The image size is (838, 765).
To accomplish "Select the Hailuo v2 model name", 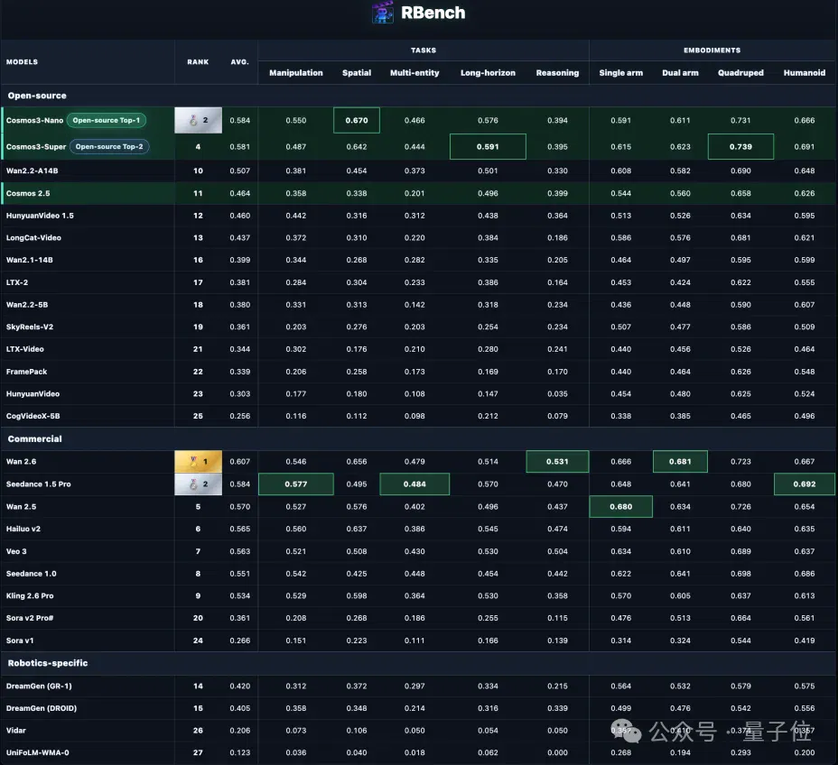I will (23, 529).
